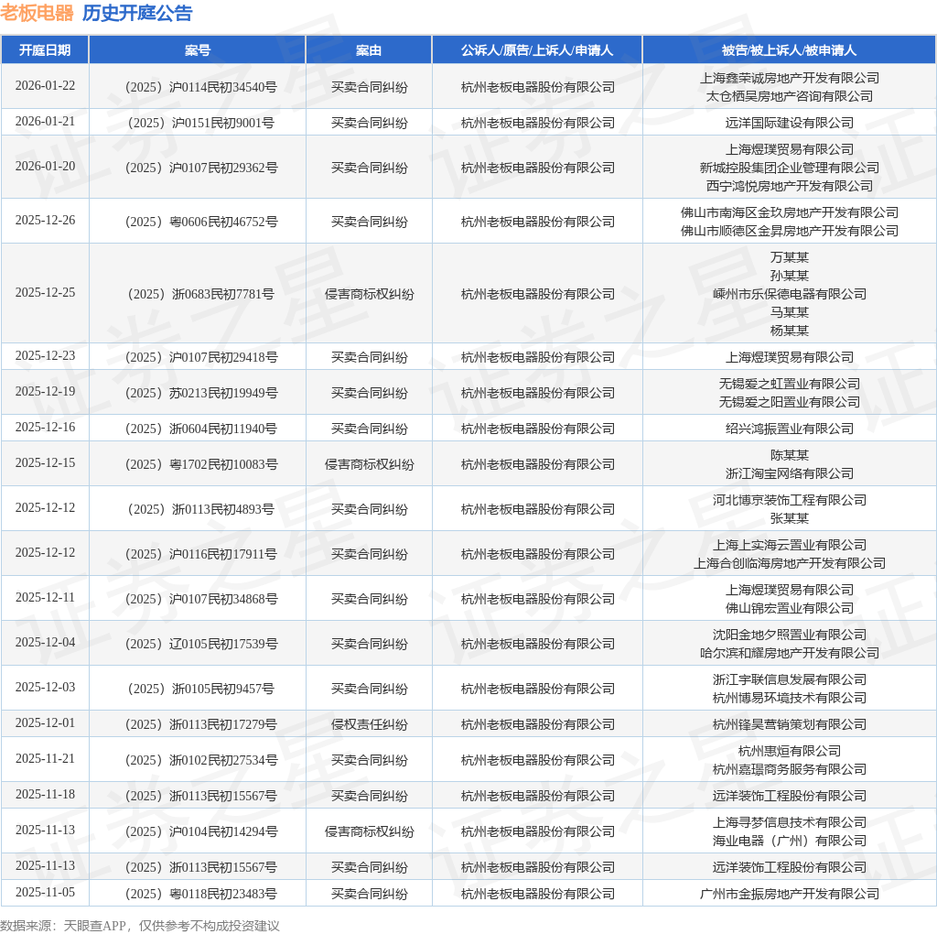This screenshot has width=937, height=934.
Task: Click defendant 无锡爱之虹置业有限公司
Action: 790,384
